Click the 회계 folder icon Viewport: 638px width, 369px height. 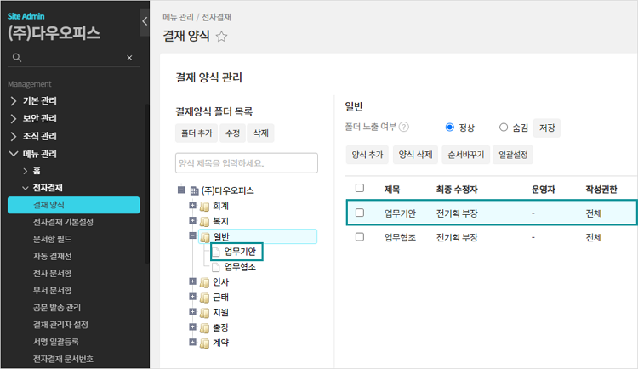pyautogui.click(x=204, y=206)
